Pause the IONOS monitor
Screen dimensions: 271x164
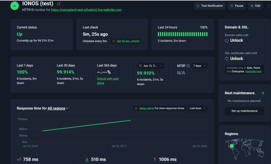click(237, 6)
